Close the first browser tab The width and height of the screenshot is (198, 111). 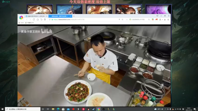coord(47,16)
